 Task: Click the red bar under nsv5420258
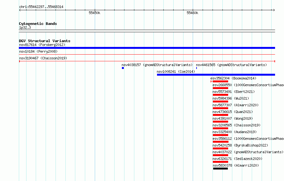[220, 148]
